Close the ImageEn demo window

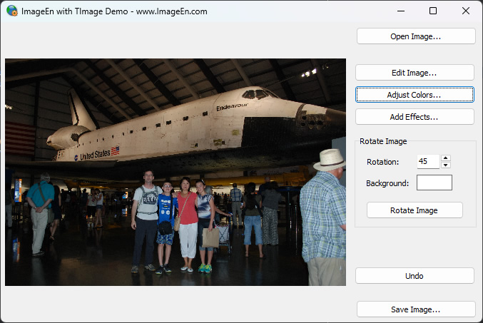coord(466,11)
